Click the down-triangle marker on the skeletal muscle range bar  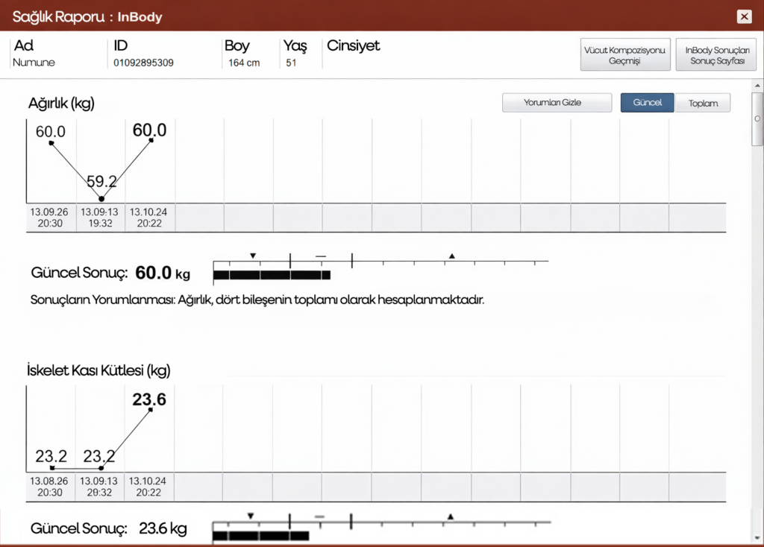click(251, 515)
